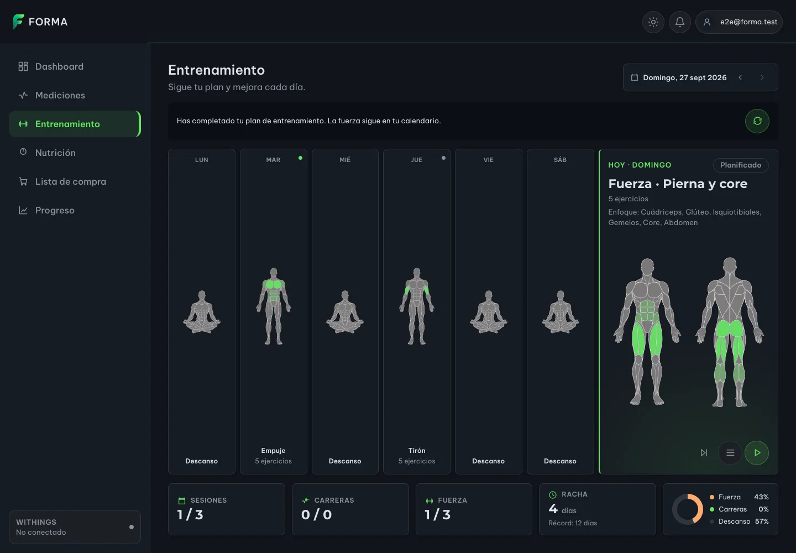Click the Carreras 0 / 0 stat card
This screenshot has height=553, width=796.
350,509
